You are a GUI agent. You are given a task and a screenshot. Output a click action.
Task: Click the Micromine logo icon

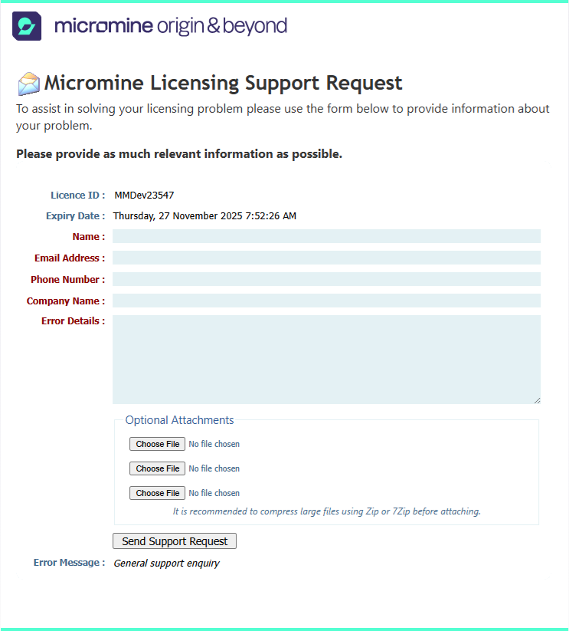[27, 26]
